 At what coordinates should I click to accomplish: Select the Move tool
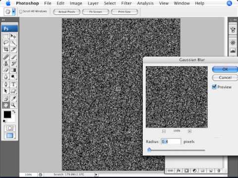13,36
